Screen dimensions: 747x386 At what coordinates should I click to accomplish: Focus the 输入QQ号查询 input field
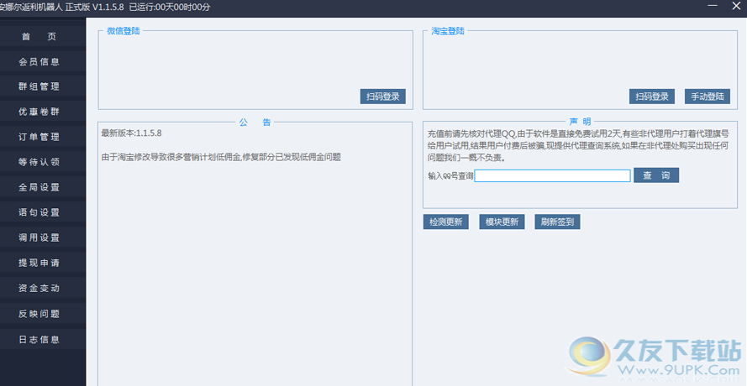coord(553,175)
